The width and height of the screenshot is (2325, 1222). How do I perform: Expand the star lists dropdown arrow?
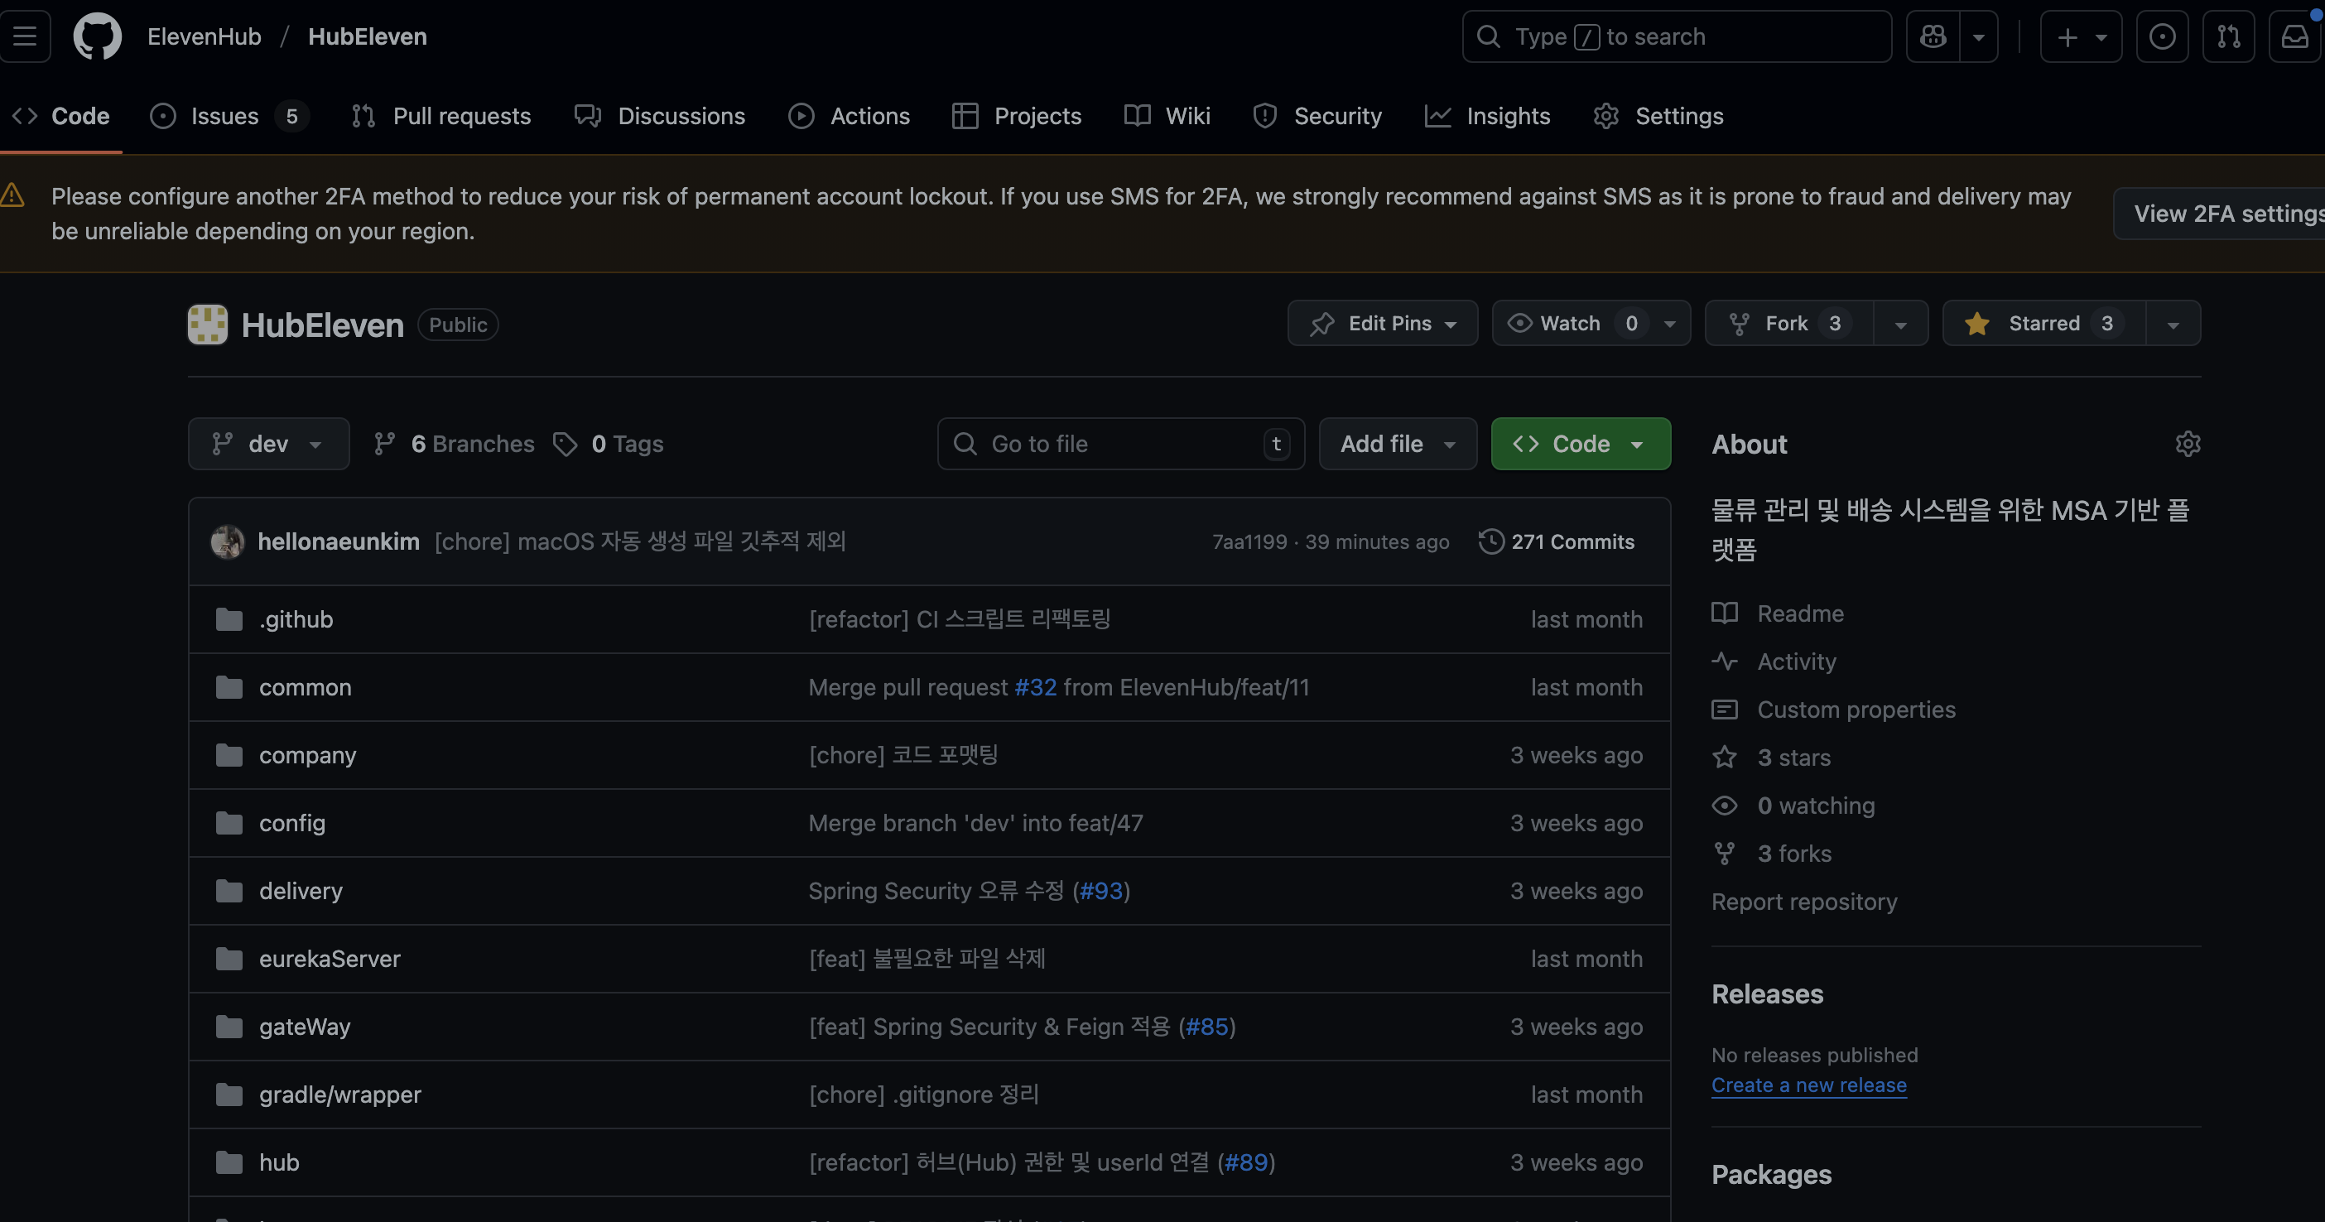pos(2173,323)
